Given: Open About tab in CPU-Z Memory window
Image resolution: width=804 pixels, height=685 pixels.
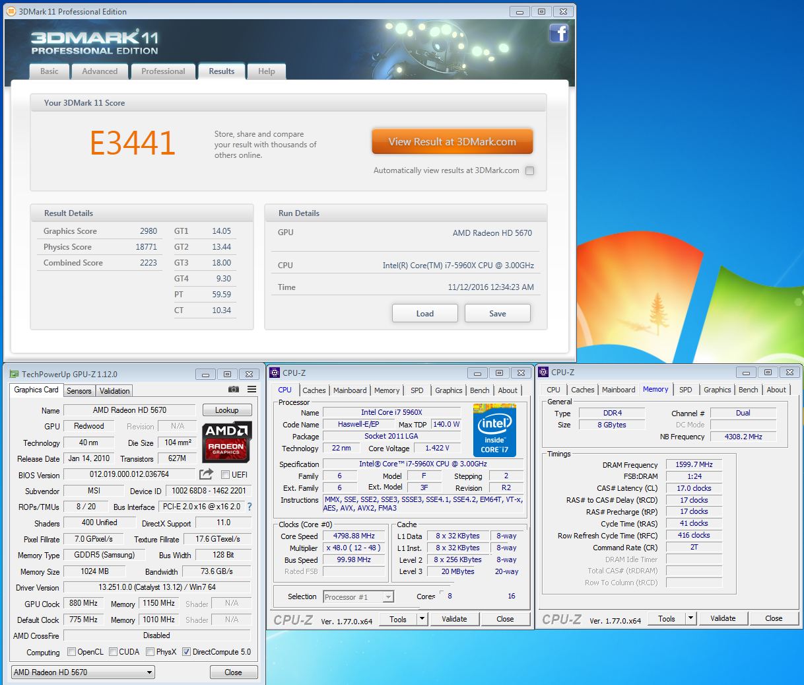Looking at the screenshot, I should click(x=776, y=390).
